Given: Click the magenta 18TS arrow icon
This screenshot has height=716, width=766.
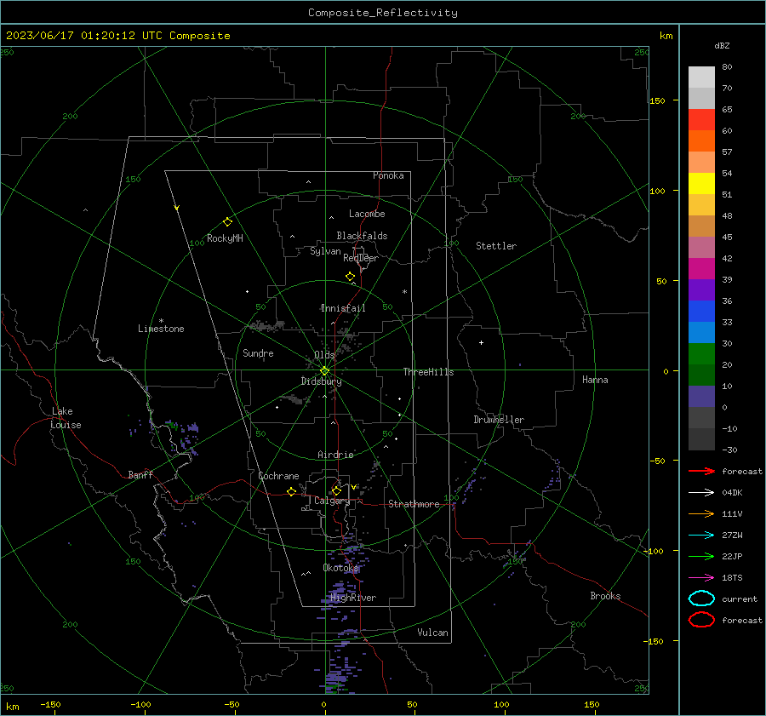Looking at the screenshot, I should [x=701, y=578].
